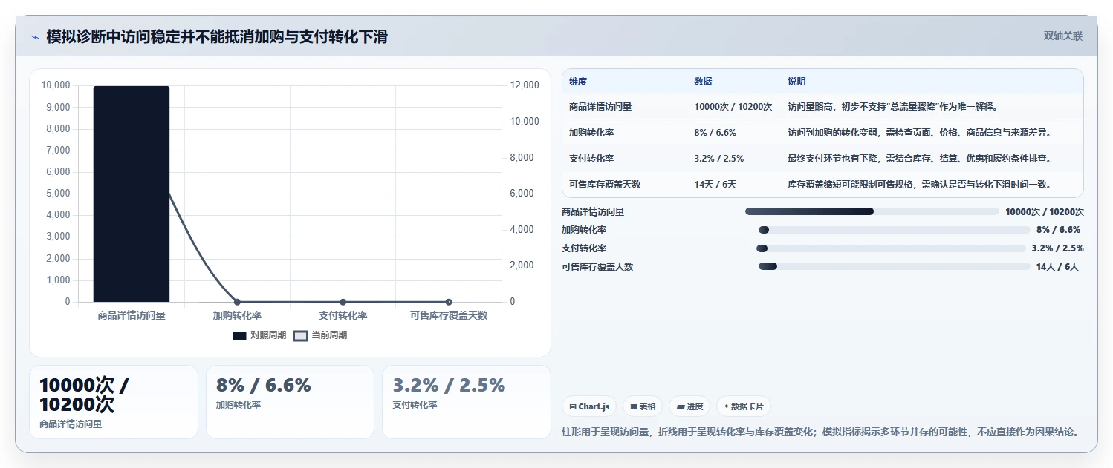The width and height of the screenshot is (1113, 468).
Task: Click table cell 3.2% / 2.5%
Action: pos(718,159)
